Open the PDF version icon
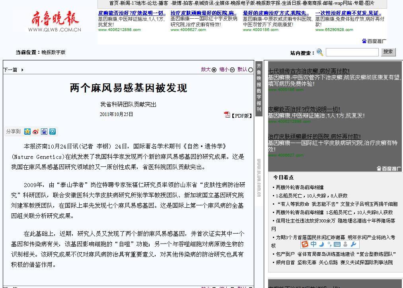The height and width of the screenshot is (288, 403). 227,115
